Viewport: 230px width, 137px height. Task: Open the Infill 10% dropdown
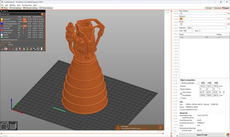(188, 31)
